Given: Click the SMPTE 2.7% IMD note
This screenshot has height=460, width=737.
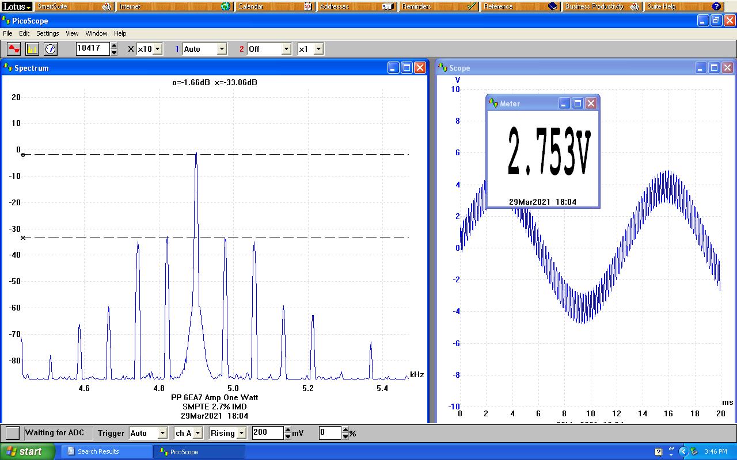Looking at the screenshot, I should click(215, 407).
